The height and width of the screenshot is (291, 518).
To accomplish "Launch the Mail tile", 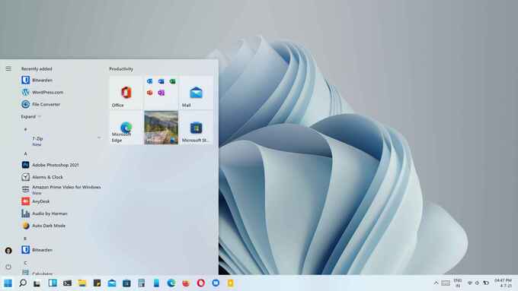I will (196, 93).
